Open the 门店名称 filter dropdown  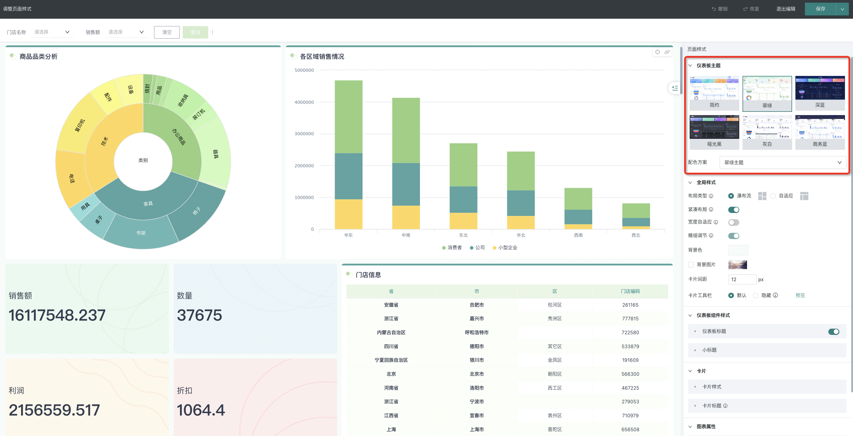click(x=52, y=32)
